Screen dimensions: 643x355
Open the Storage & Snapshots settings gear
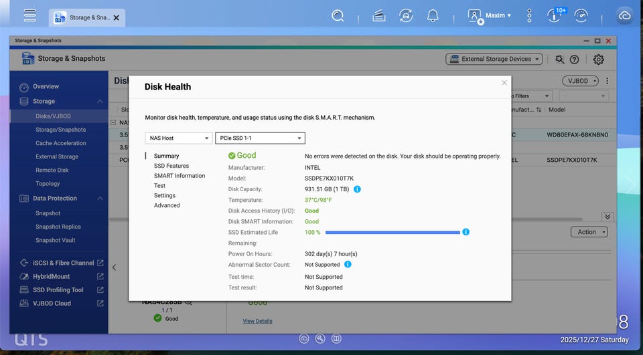pos(598,60)
